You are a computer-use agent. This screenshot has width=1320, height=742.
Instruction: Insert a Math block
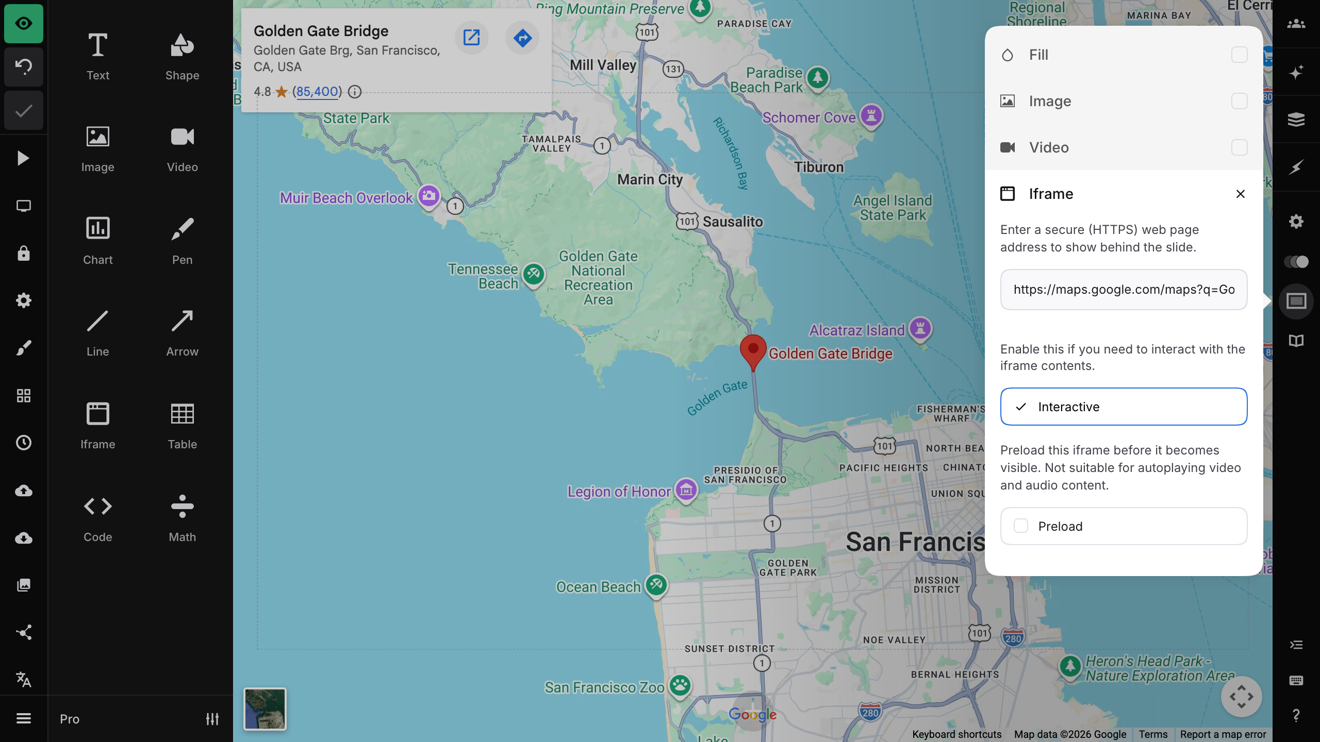pos(183,518)
